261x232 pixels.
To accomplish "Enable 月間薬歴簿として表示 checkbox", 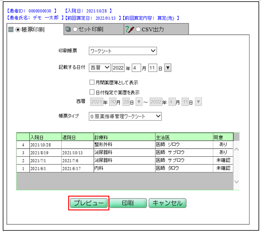I will (92, 82).
